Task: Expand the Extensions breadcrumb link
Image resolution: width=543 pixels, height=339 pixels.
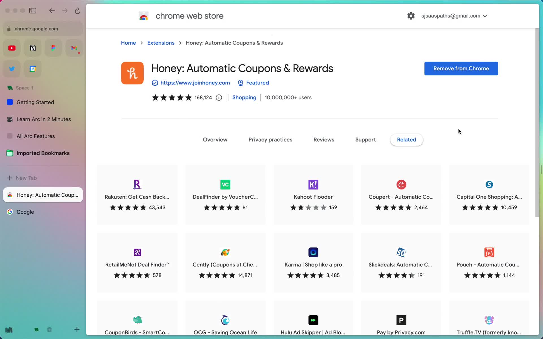Action: click(x=161, y=43)
